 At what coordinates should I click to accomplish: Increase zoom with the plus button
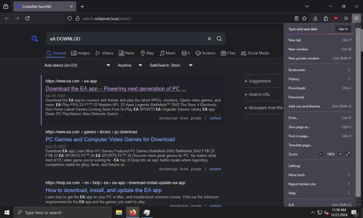[x=340, y=154]
